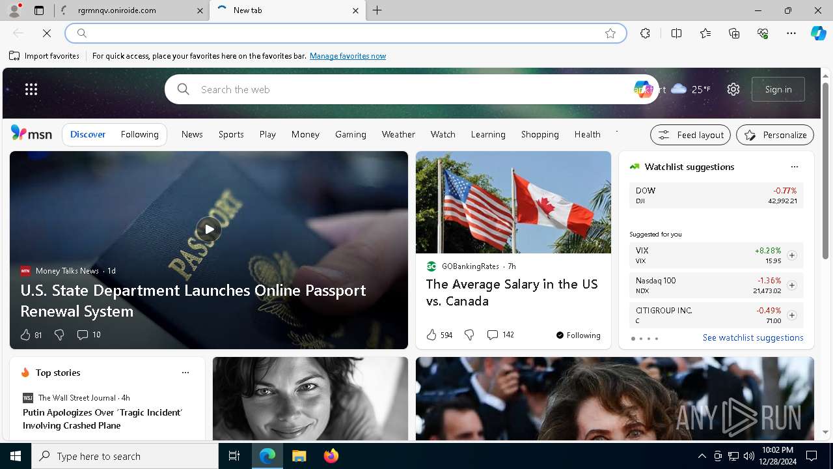Open the Windows Start menu

click(16, 456)
